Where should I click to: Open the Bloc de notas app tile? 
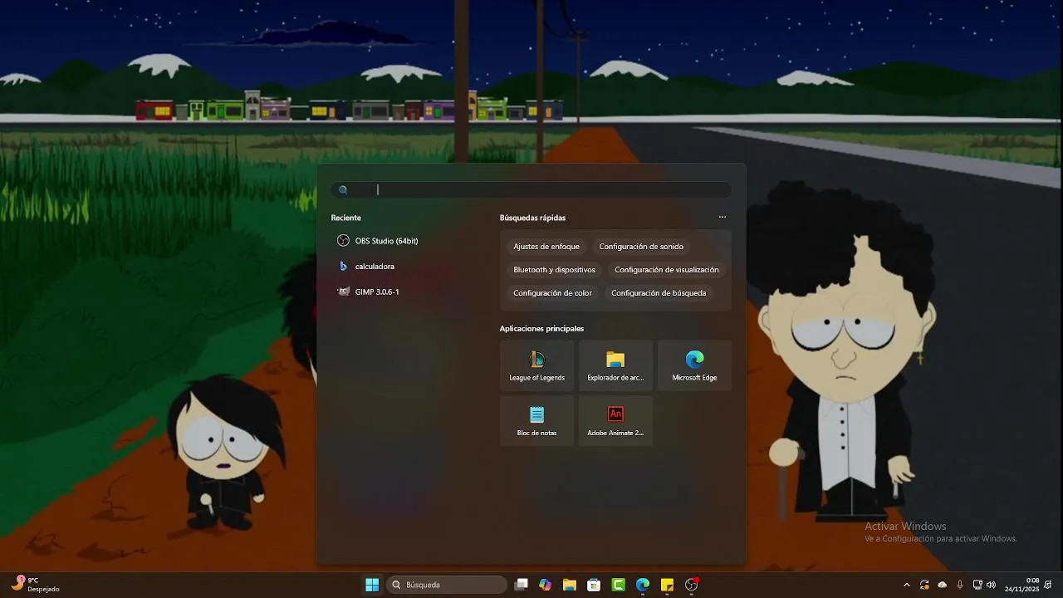coord(536,420)
